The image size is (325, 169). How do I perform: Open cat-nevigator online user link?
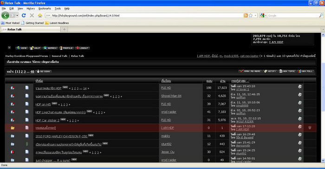249,56
